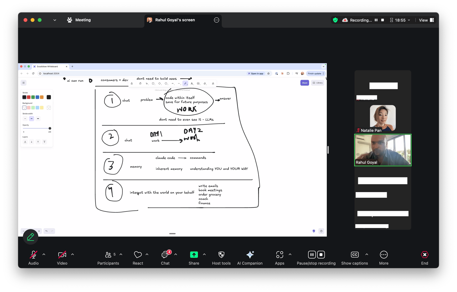The height and width of the screenshot is (292, 457).
Task: Open Rahul Goyal's screen options ellipsis
Action: (217, 20)
